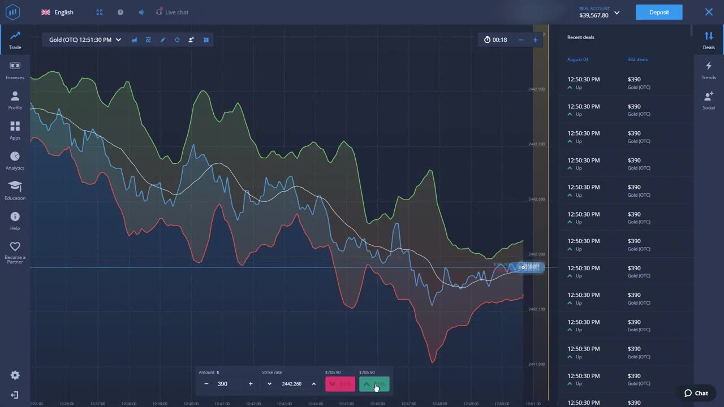Screen dimensions: 724x407
Task: Decrease the trade amount with minus
Action: [x=206, y=384]
